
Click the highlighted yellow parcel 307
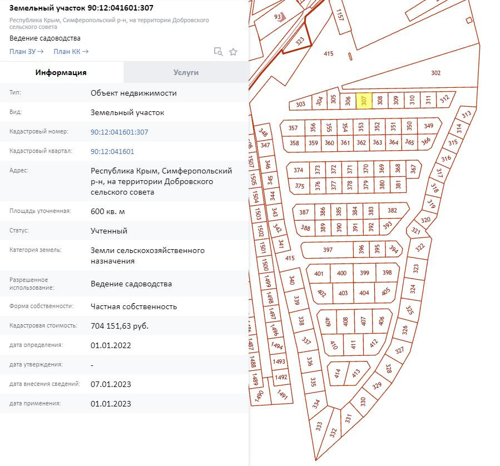coord(364,101)
